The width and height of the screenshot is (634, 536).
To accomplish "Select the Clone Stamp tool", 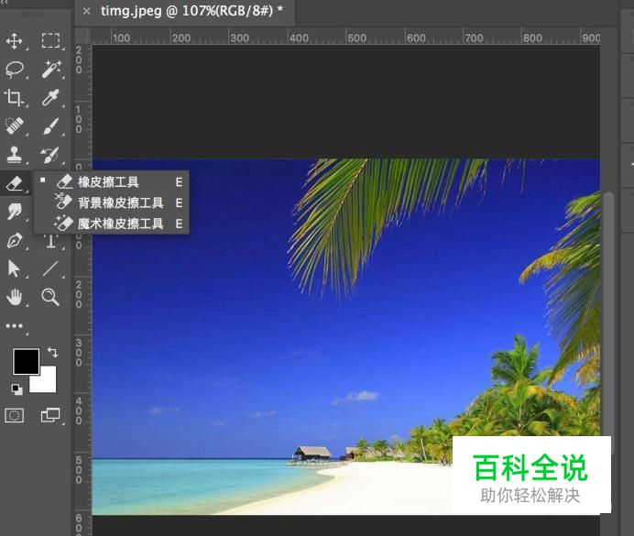I will click(15, 155).
